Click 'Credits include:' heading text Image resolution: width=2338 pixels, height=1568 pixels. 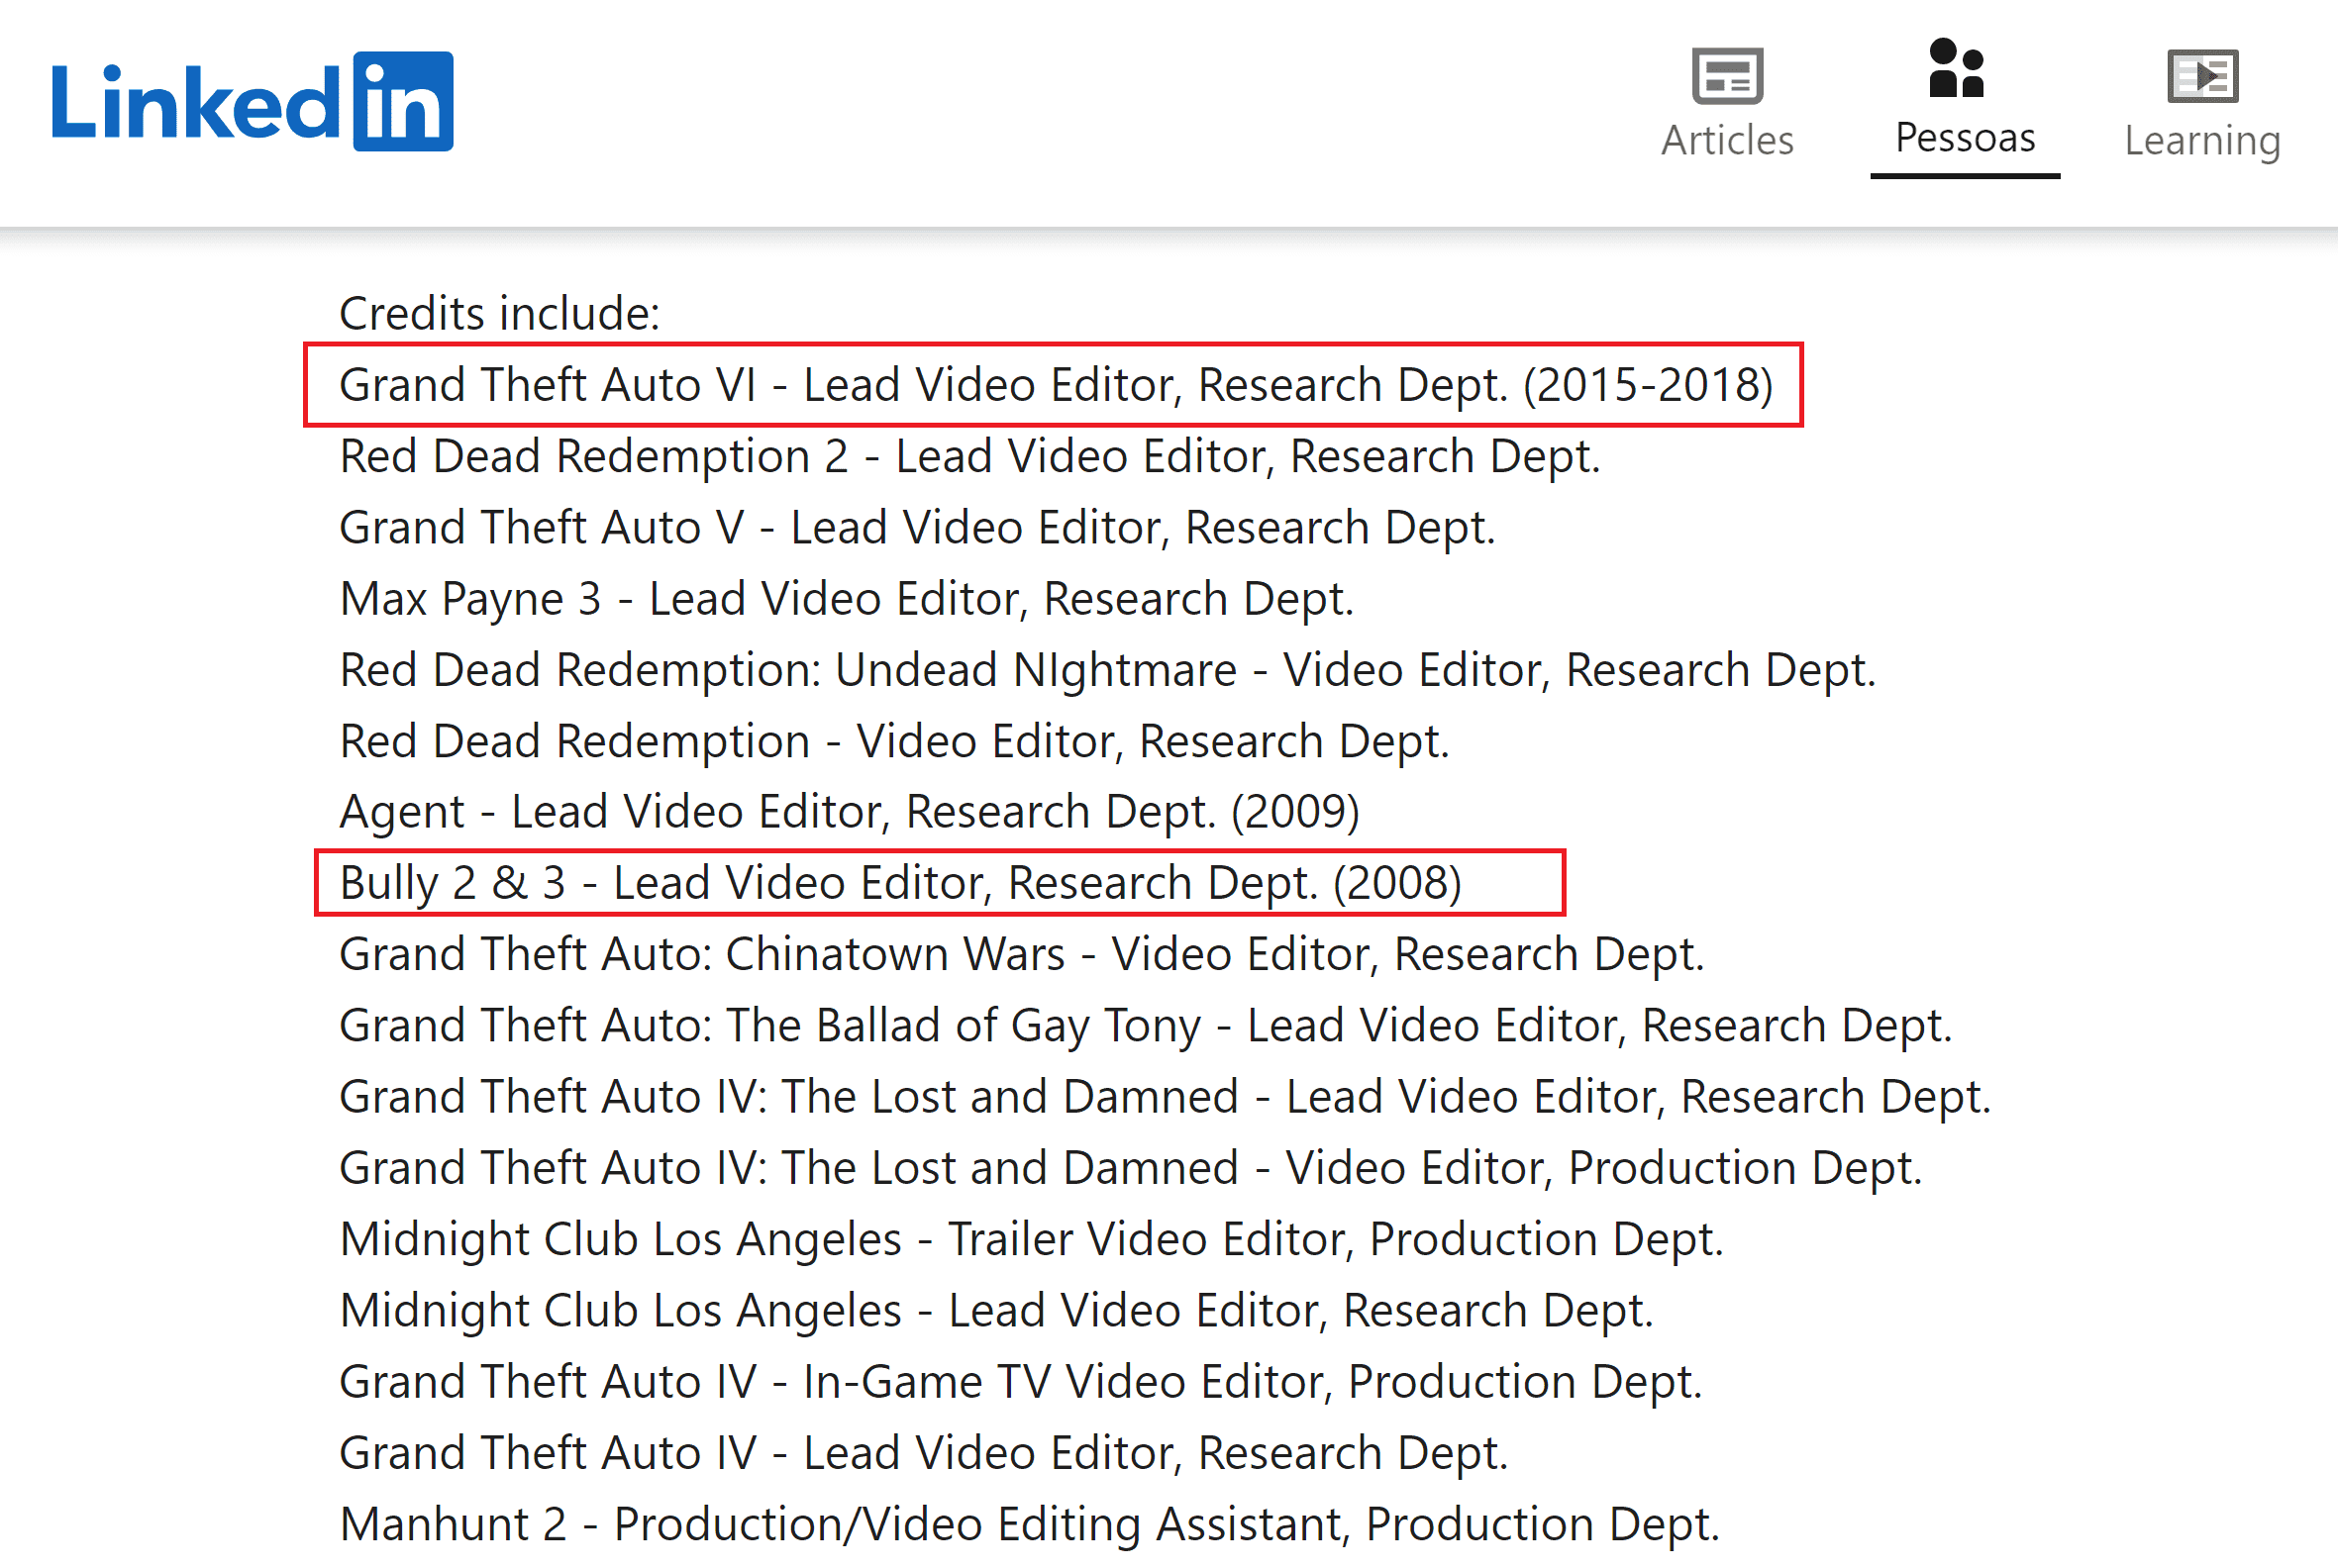(x=499, y=313)
